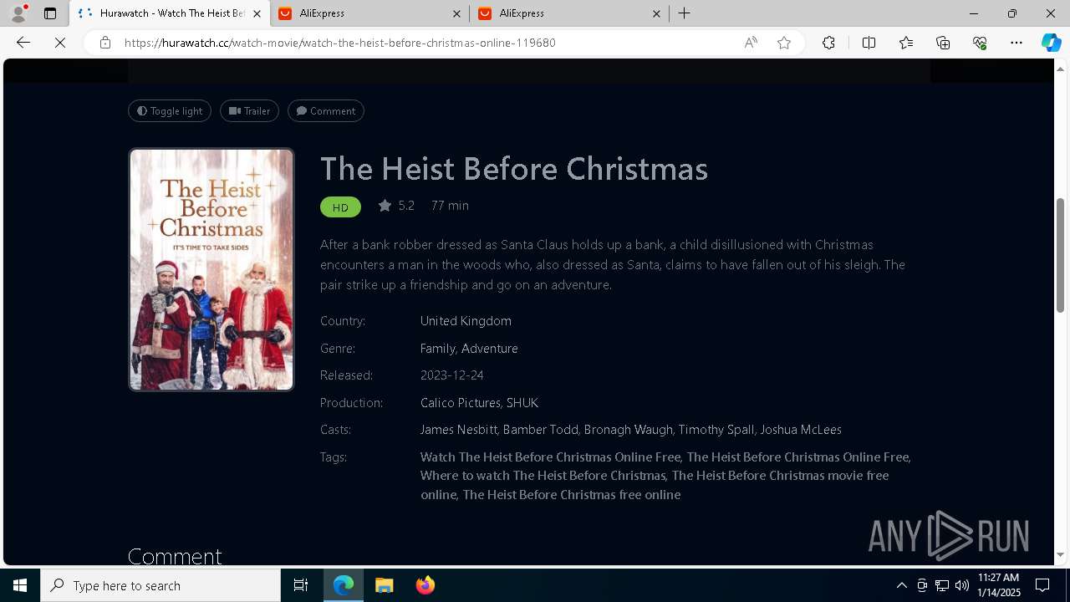Open the browser Extensions icon
The image size is (1070, 602).
point(828,43)
